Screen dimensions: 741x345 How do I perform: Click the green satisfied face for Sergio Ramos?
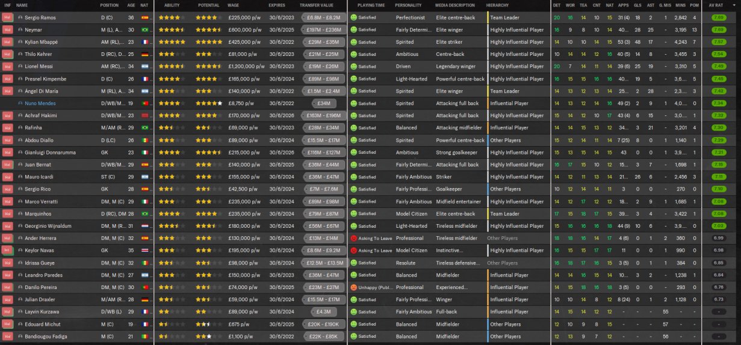(353, 17)
